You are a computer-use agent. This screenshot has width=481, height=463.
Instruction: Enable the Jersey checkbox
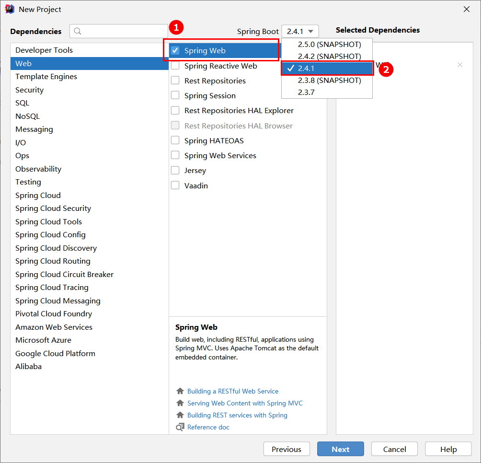(x=175, y=170)
